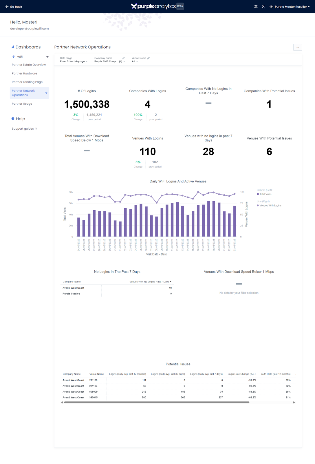Screen dimensions: 315x464
Task: Click Wifi category label in sidebar
Action: tap(20, 57)
